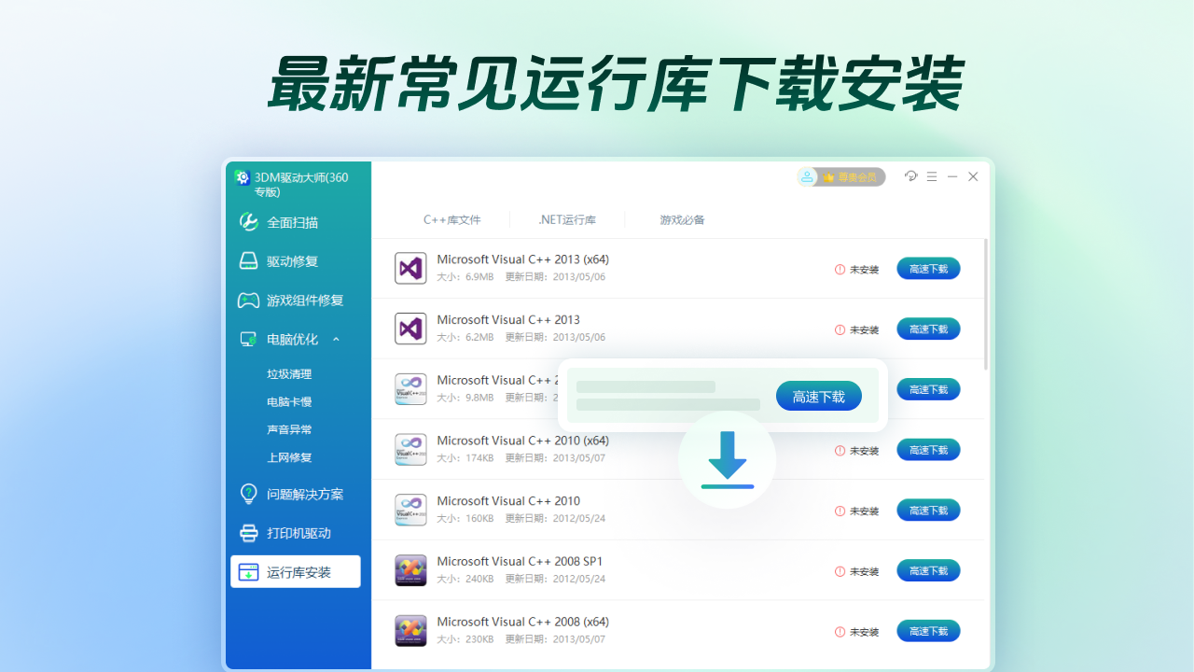Open 打印机驱动 via its printer icon
Image resolution: width=1194 pixels, height=672 pixels.
(248, 533)
